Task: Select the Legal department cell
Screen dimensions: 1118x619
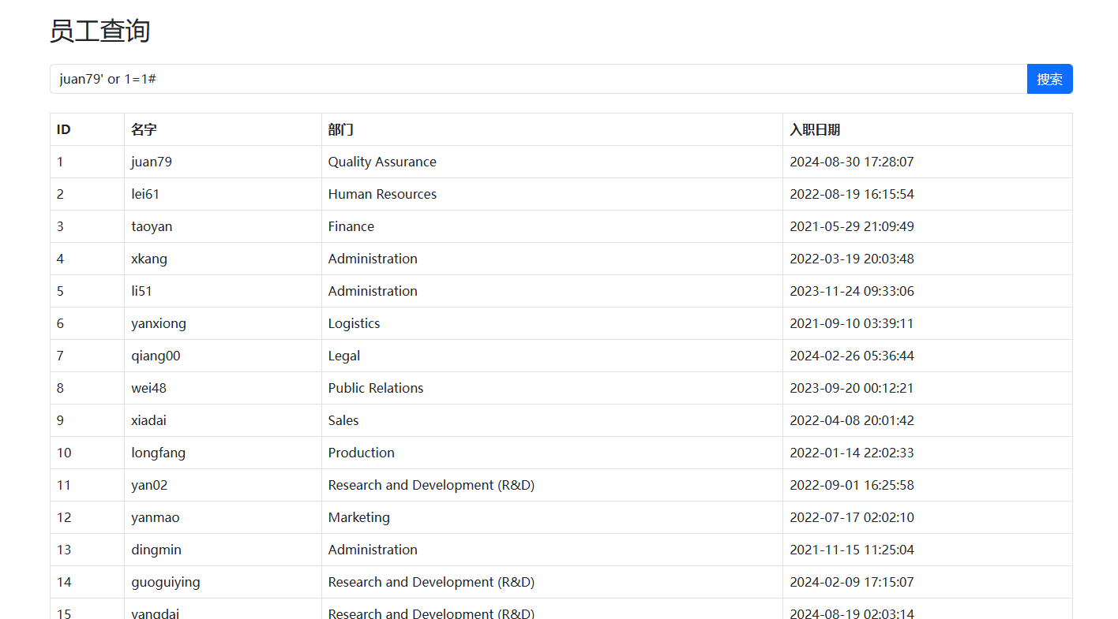Action: 344,356
